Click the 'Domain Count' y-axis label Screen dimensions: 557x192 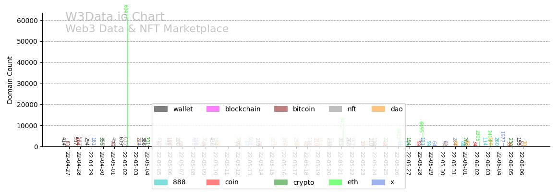pyautogui.click(x=11, y=80)
